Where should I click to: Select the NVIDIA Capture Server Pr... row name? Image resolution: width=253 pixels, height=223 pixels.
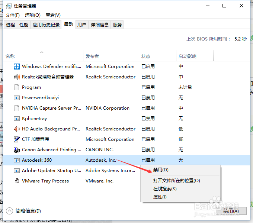[51, 108]
